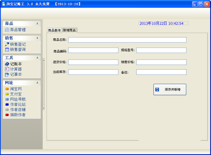Minimize the 淘宝记账王 window
This screenshot has width=211, height=155.
pos(195,4)
